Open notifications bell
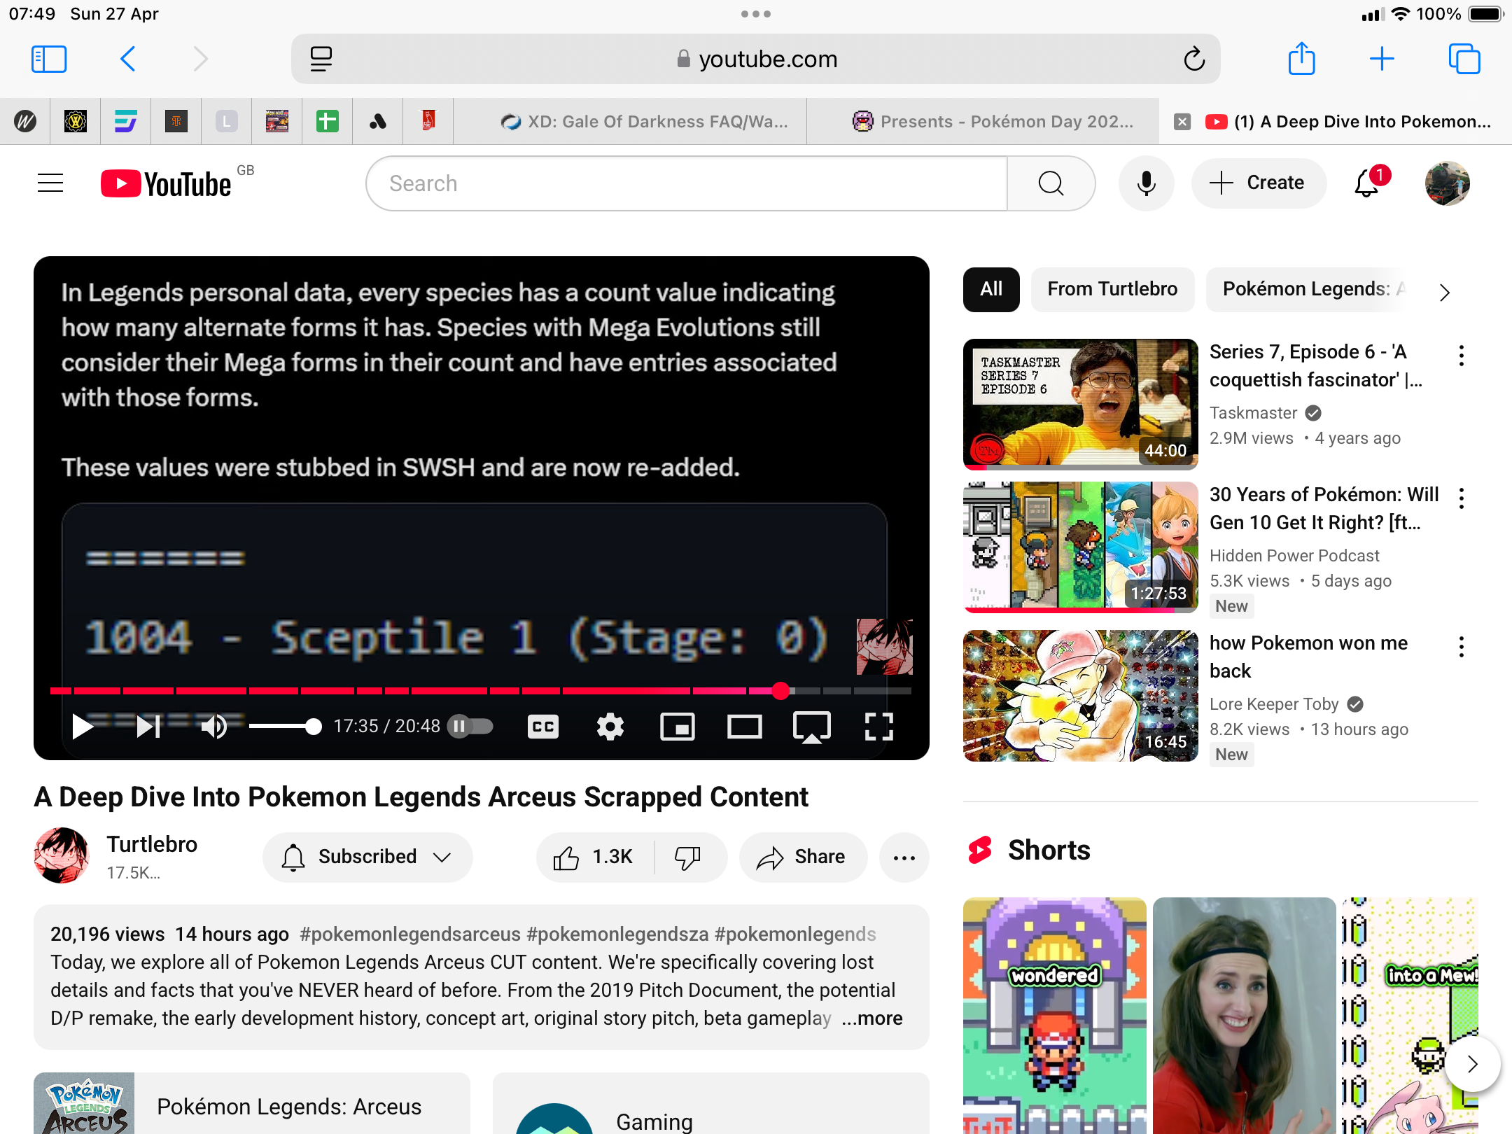 (1367, 183)
